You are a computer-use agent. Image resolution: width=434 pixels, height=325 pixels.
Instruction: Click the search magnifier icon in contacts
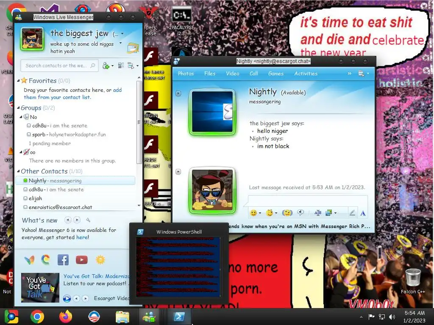[x=93, y=66]
